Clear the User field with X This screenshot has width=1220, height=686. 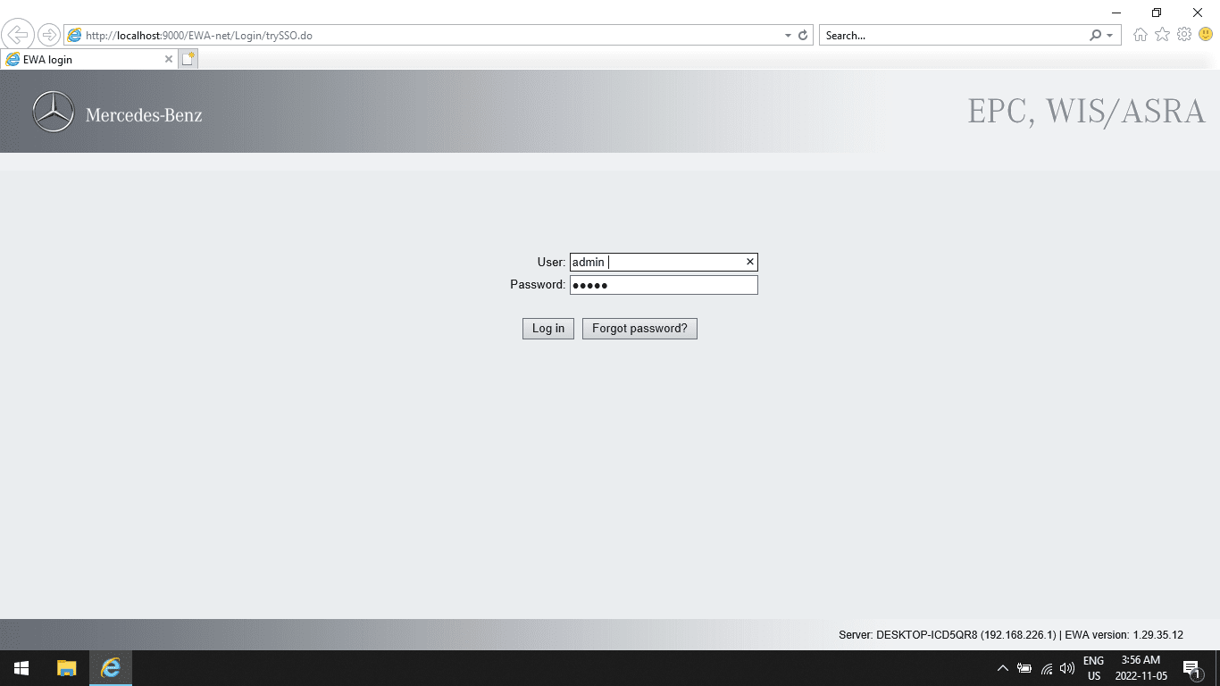tap(750, 262)
